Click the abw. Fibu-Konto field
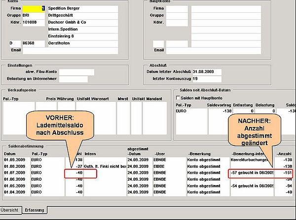 [76, 72]
